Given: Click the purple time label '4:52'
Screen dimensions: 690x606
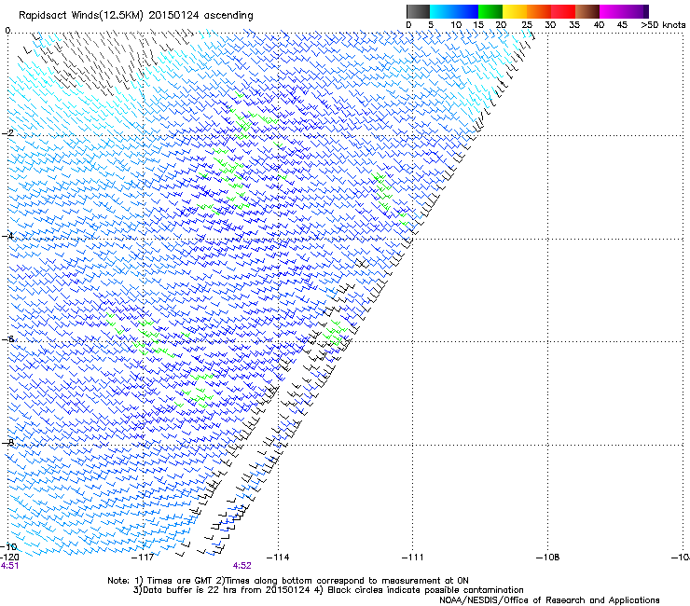Looking at the screenshot, I should pos(242,566).
